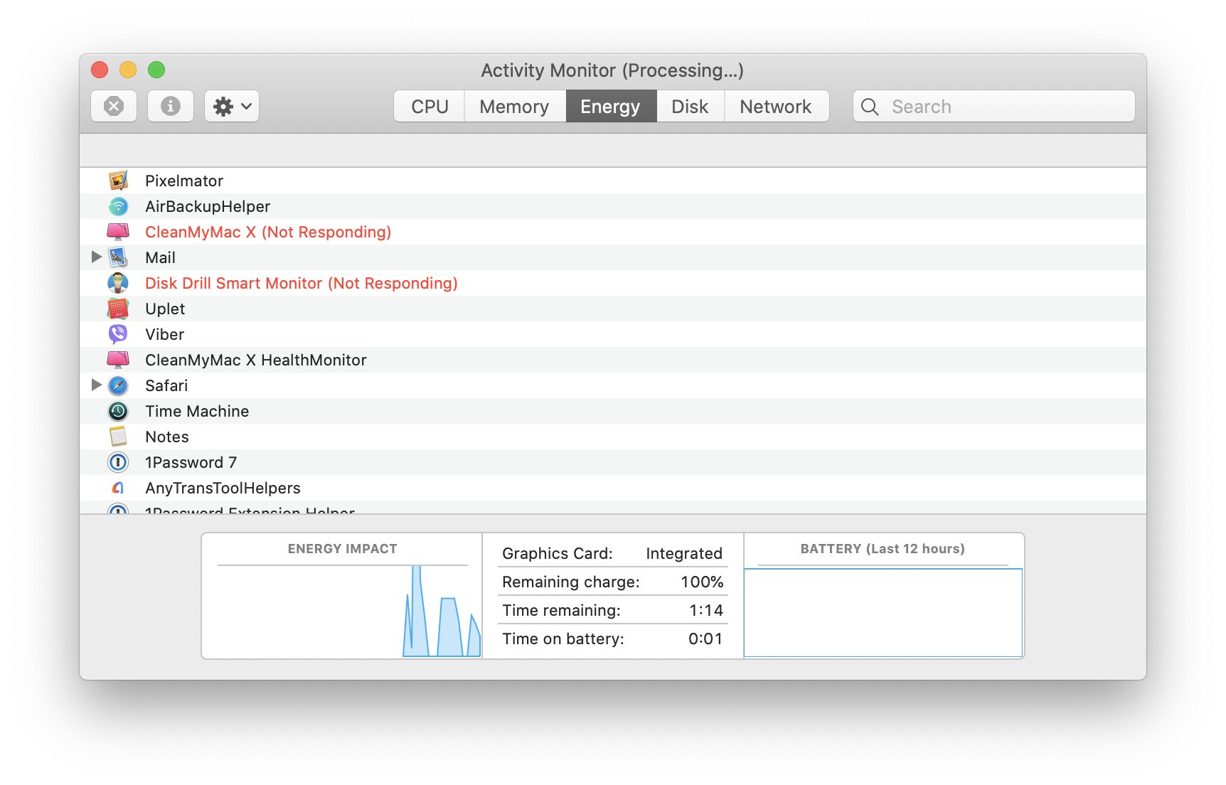Select the AnyTransToolHelpers process name

pyautogui.click(x=223, y=488)
